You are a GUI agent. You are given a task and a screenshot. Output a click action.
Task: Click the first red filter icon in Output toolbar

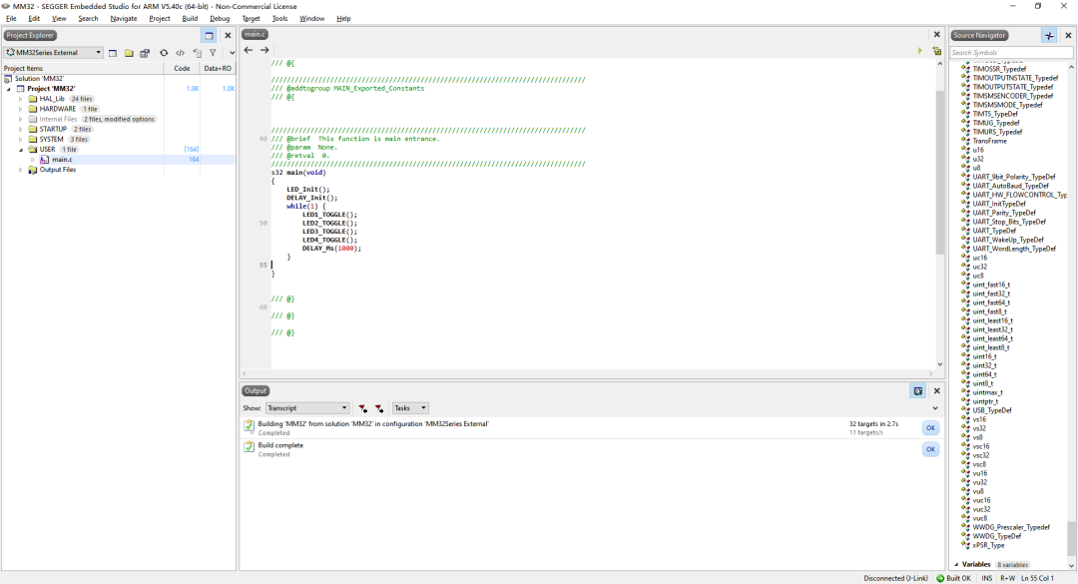(363, 408)
